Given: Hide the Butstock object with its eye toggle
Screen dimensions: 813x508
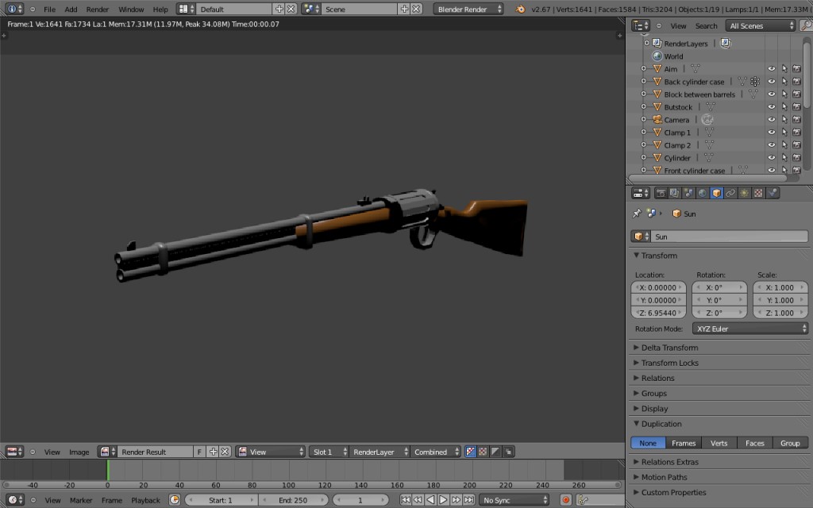Looking at the screenshot, I should click(772, 106).
